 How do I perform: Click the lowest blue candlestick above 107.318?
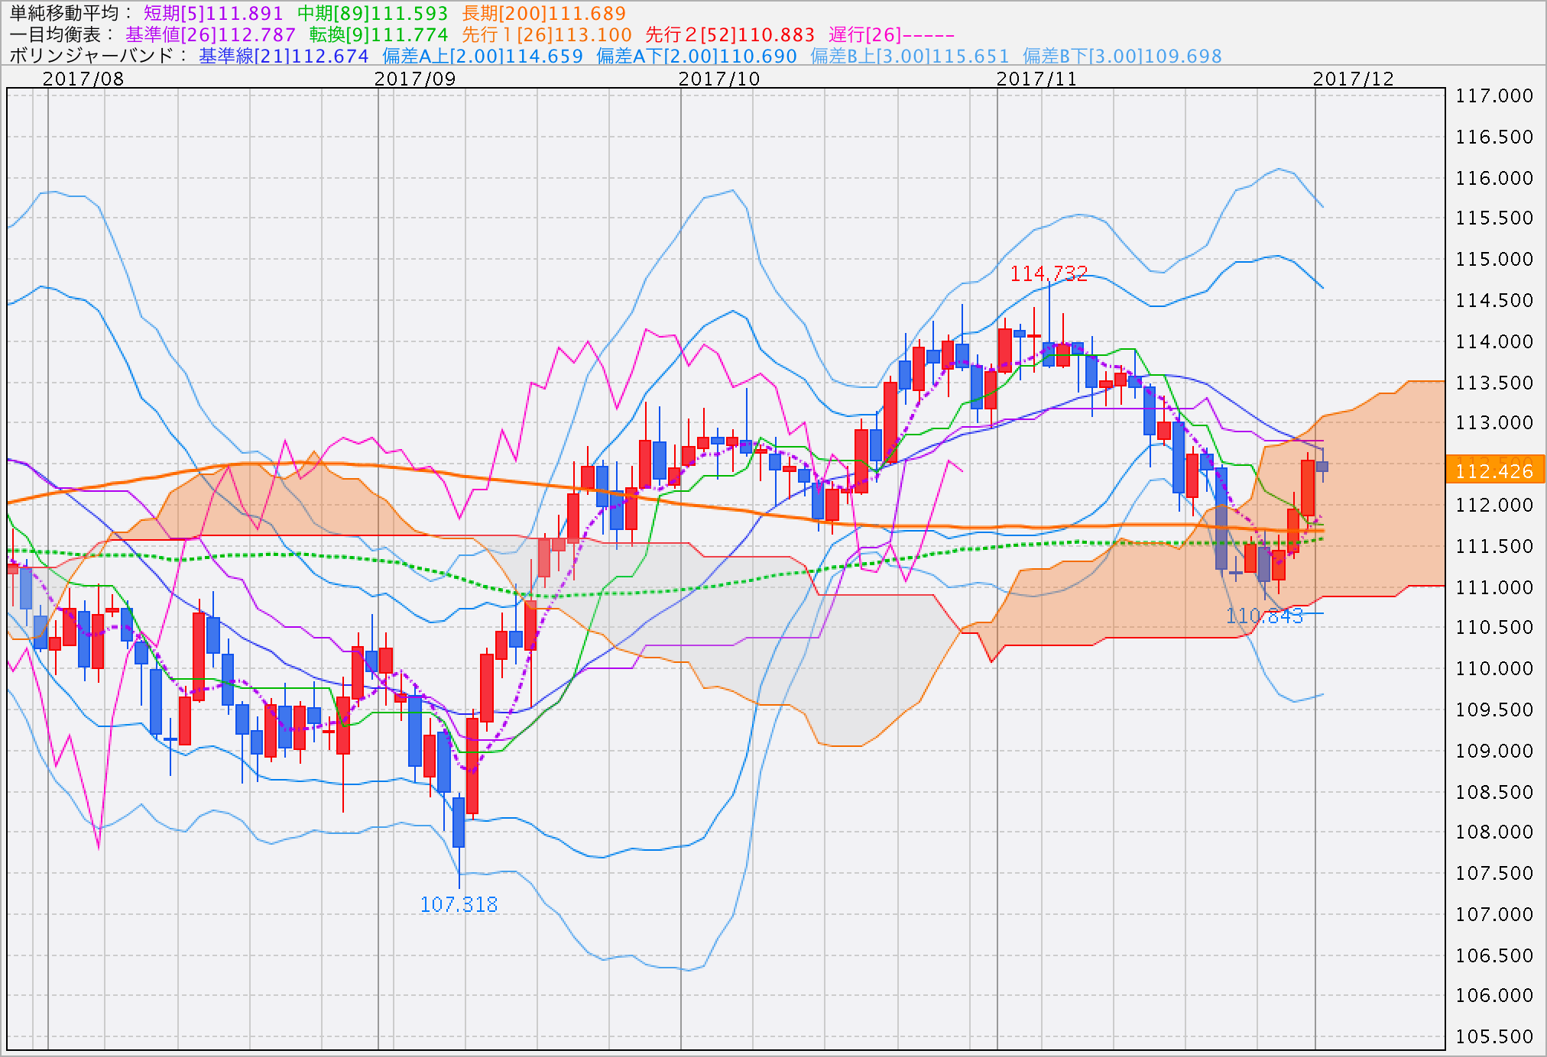459,823
